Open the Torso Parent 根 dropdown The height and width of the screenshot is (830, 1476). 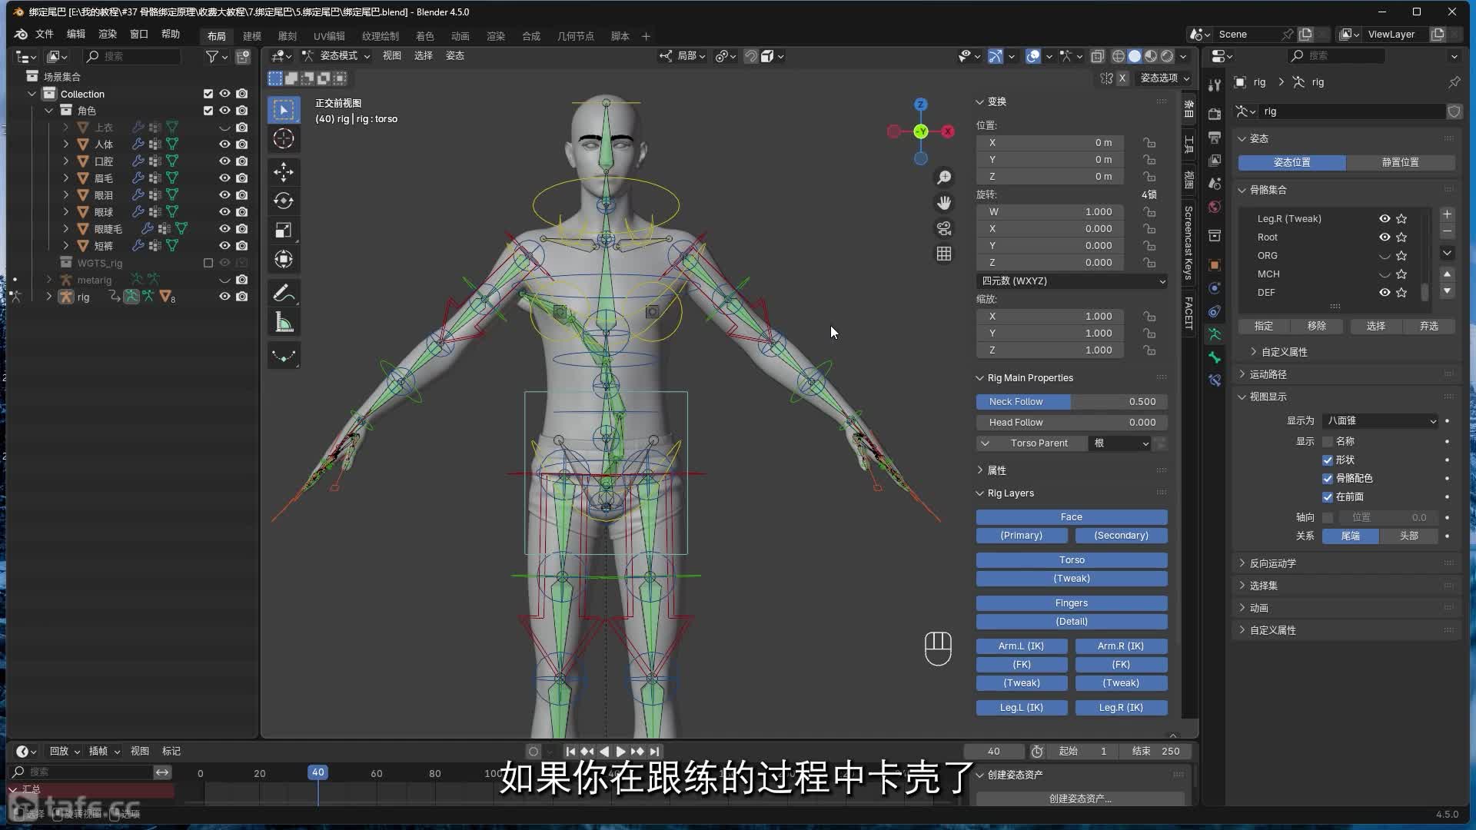coord(1119,443)
